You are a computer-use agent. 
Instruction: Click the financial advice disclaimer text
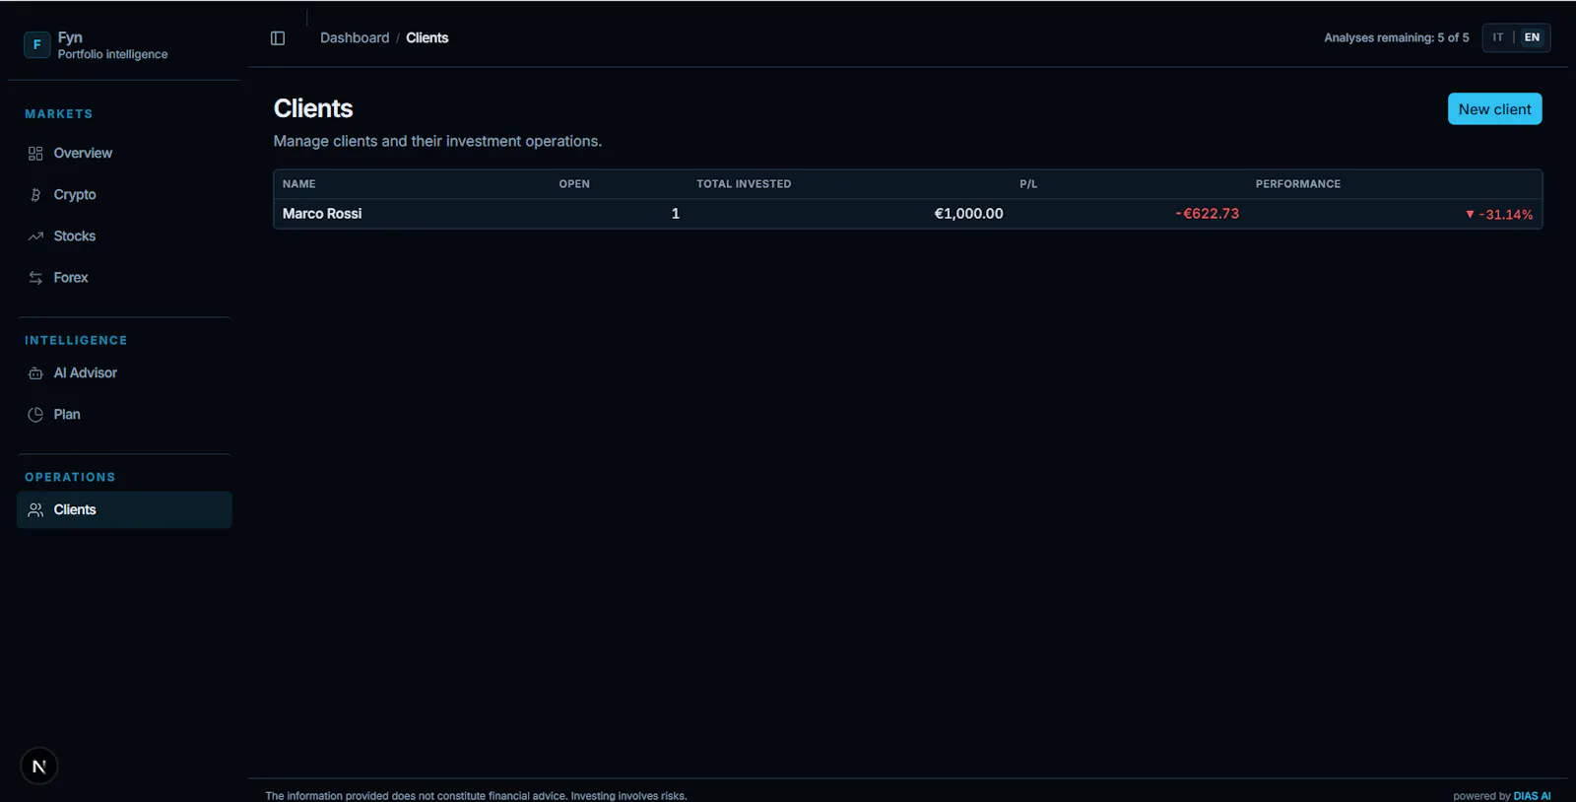coord(476,796)
